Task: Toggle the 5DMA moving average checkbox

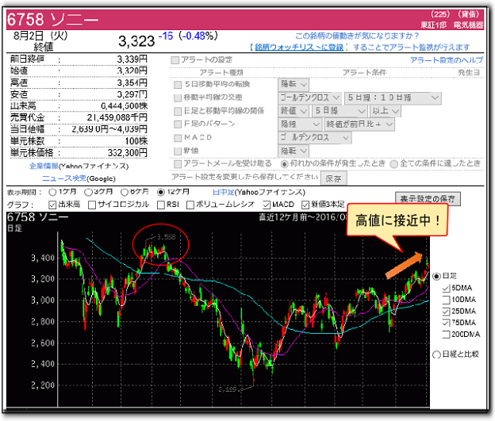Action: (x=446, y=288)
